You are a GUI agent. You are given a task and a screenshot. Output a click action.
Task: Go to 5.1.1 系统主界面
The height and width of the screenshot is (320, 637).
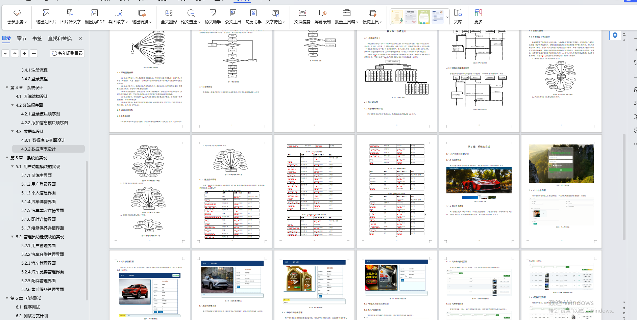36,175
